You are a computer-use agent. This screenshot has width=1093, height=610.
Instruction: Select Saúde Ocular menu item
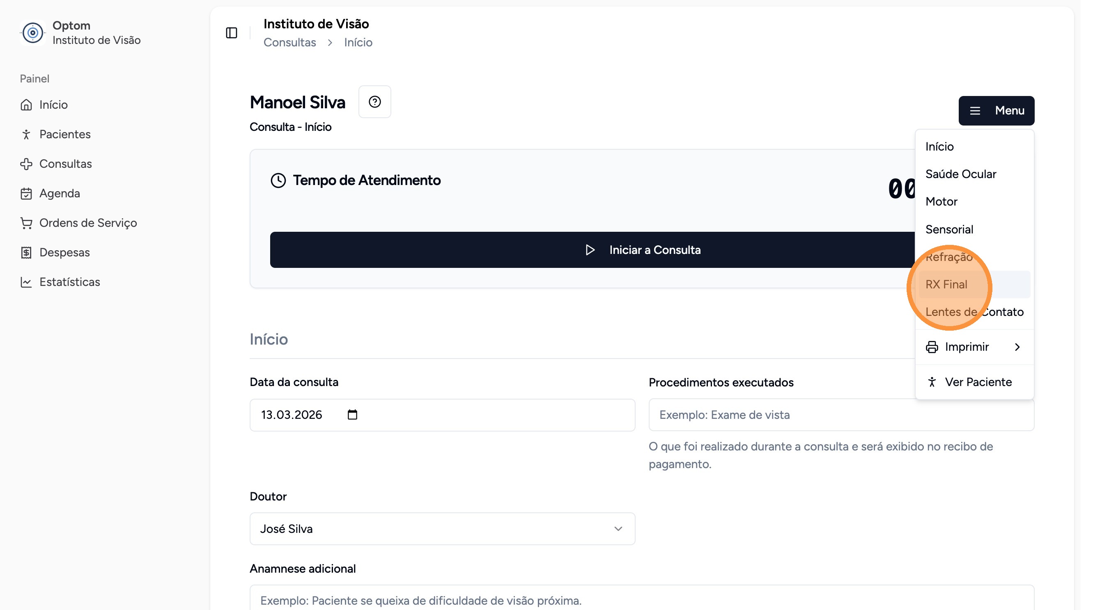pos(960,174)
